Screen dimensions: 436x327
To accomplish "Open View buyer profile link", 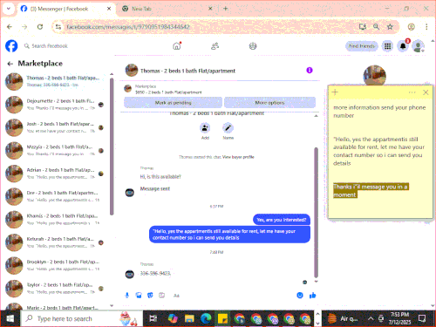I will [238, 157].
